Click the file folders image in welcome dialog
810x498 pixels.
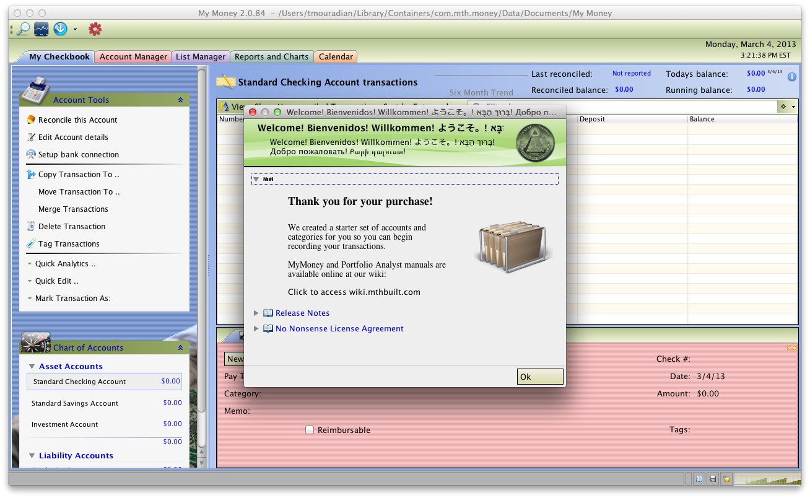tap(513, 247)
